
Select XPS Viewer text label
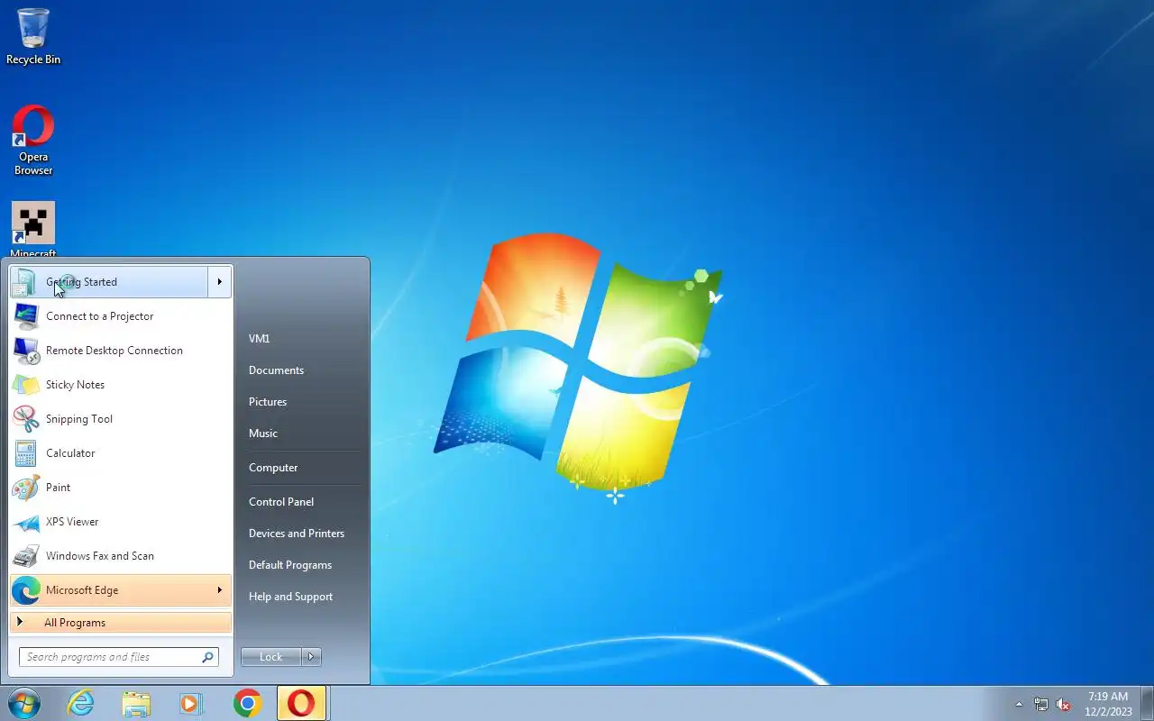[x=72, y=522]
